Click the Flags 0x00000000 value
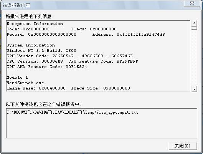The width and height of the screenshot is (203, 154). pos(103,29)
